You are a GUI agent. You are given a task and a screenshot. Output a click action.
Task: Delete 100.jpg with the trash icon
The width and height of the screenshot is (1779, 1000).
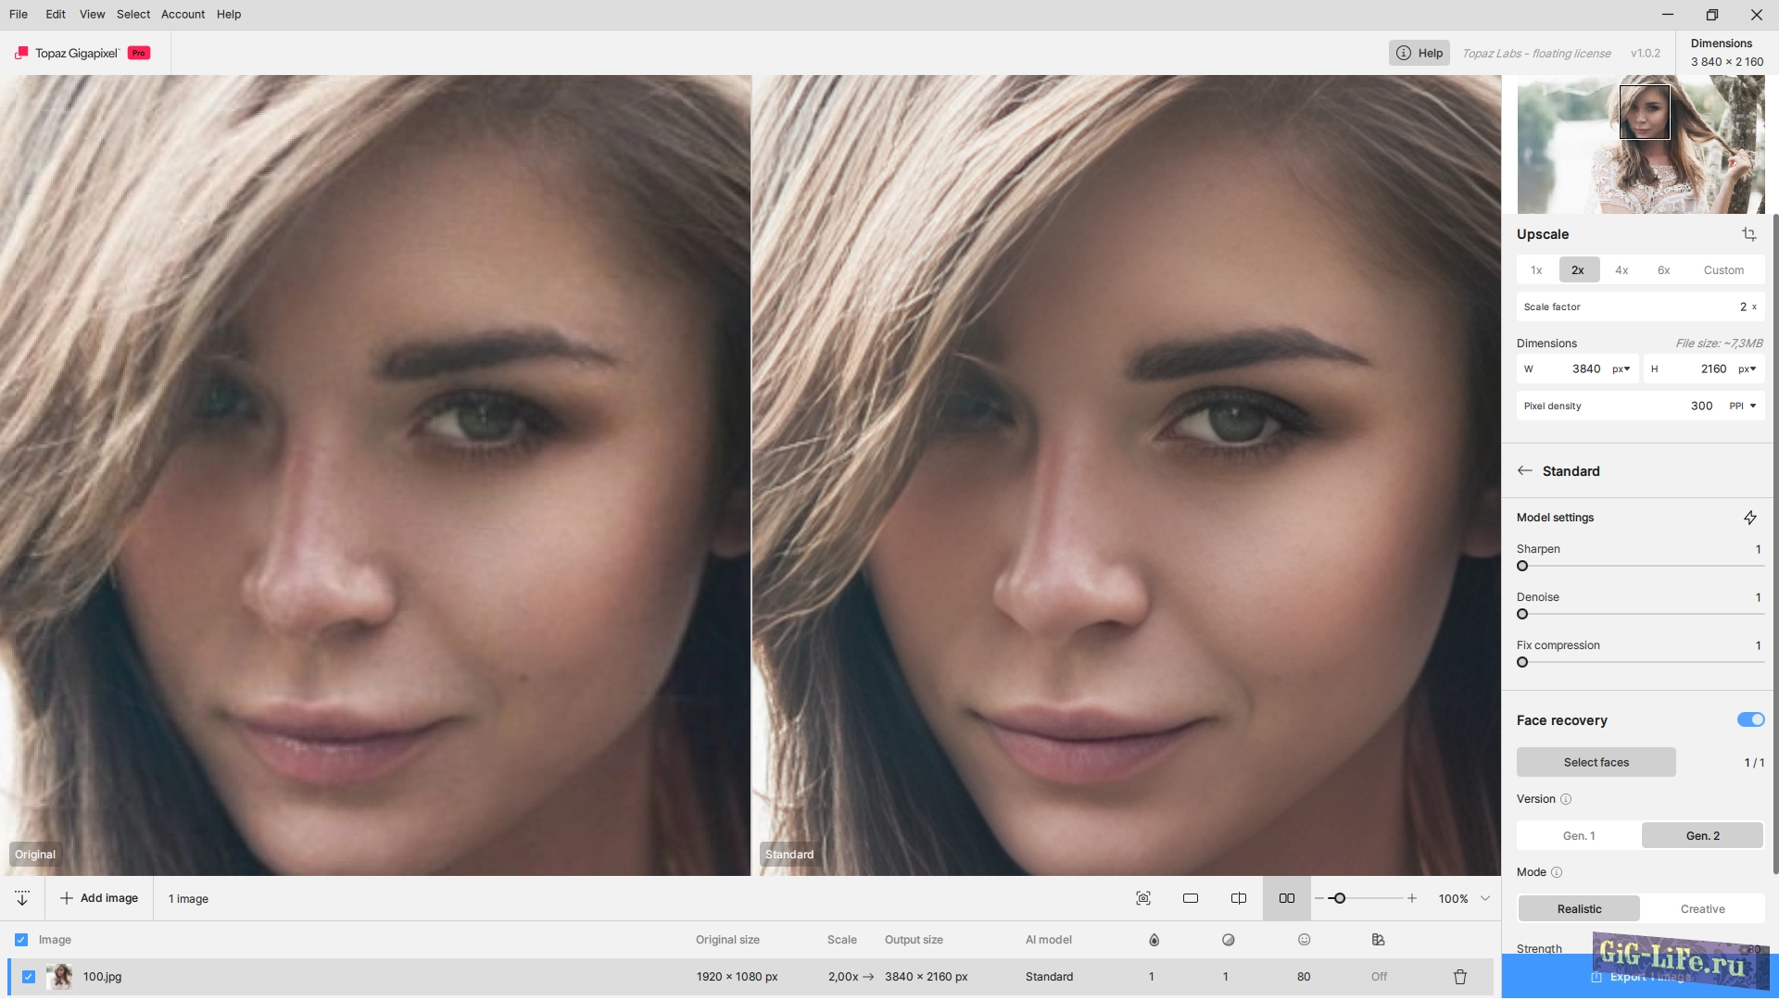tap(1459, 977)
